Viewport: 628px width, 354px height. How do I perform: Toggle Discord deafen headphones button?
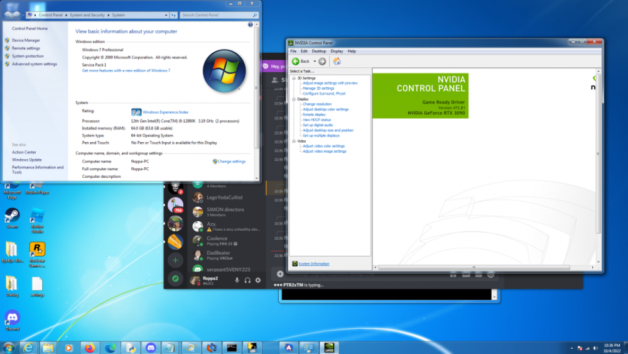point(247,280)
